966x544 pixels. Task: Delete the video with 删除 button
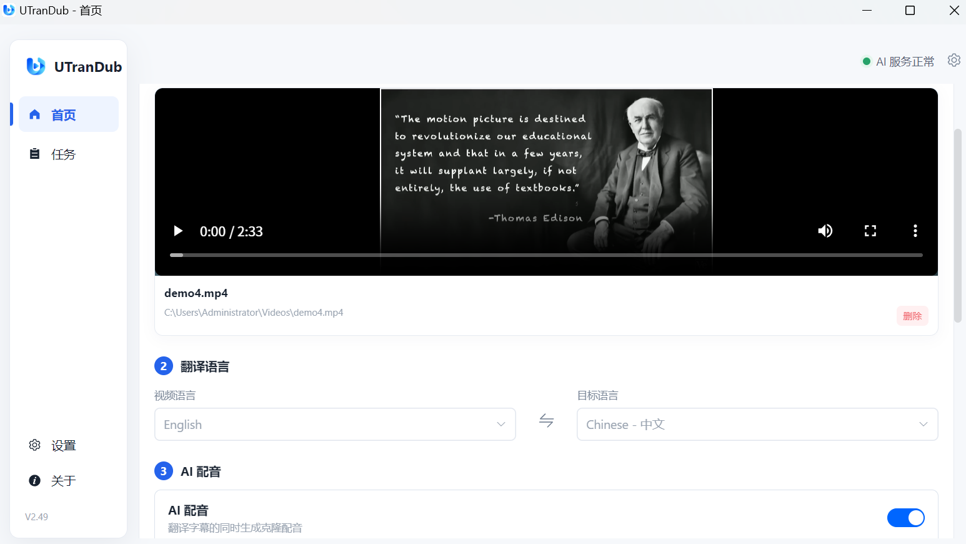912,316
